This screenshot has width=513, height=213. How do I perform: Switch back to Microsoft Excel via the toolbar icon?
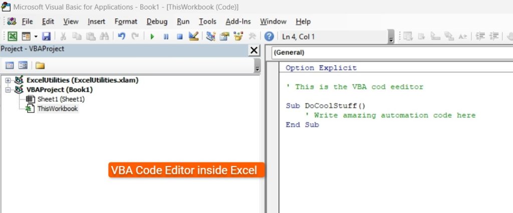point(12,36)
